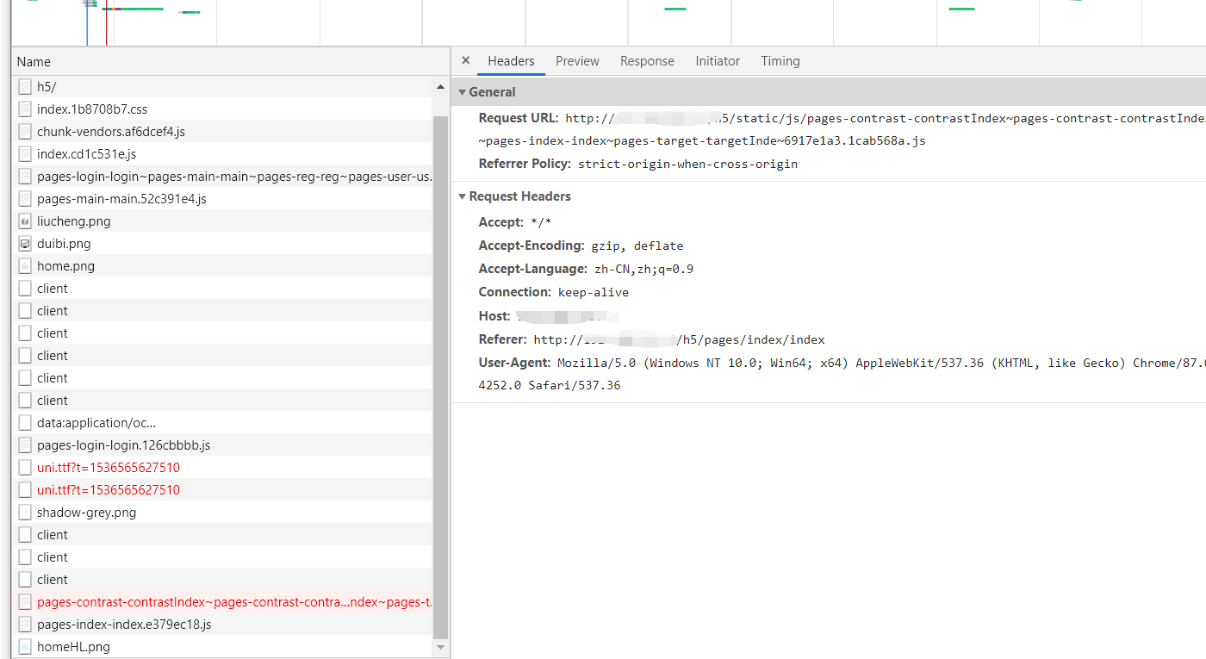Collapse the Request Headers section

coord(463,196)
